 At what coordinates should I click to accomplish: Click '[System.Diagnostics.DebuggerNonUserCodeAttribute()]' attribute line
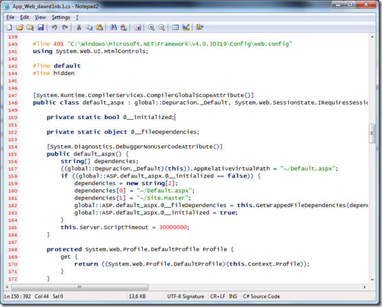[134, 147]
